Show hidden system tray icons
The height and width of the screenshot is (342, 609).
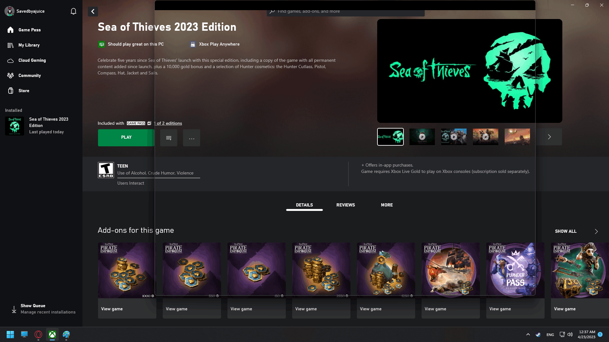point(528,334)
